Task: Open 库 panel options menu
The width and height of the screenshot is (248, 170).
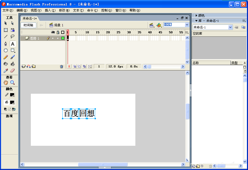Action: pyautogui.click(x=244, y=21)
